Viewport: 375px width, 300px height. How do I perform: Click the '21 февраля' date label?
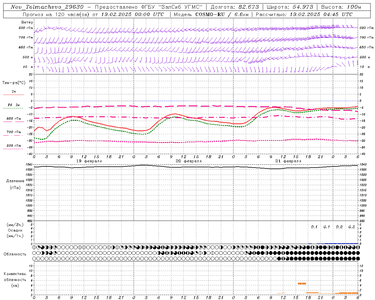288,161
